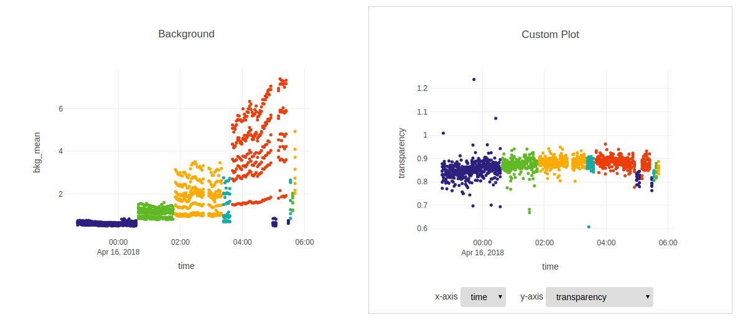This screenshot has height=330, width=738.
Task: Open the y-axis "transparency" dropdown
Action: 599,297
